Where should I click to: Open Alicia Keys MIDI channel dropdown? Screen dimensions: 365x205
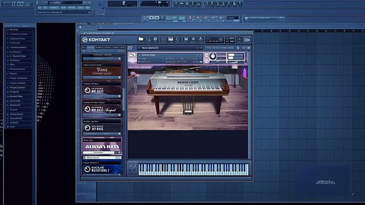pos(151,62)
